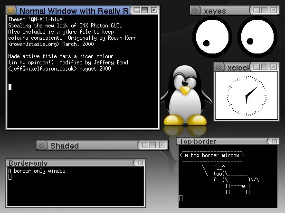
Task: Click middle title button of Shaded window
Action: [x=152, y=145]
